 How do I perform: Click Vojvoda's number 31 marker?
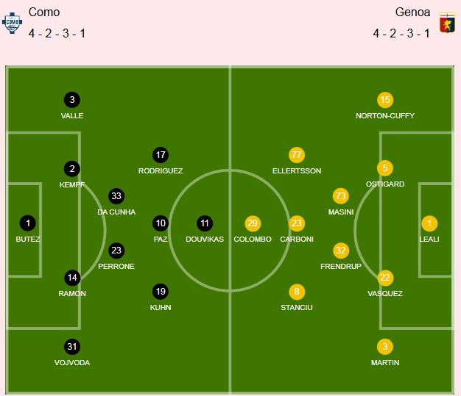click(x=72, y=347)
